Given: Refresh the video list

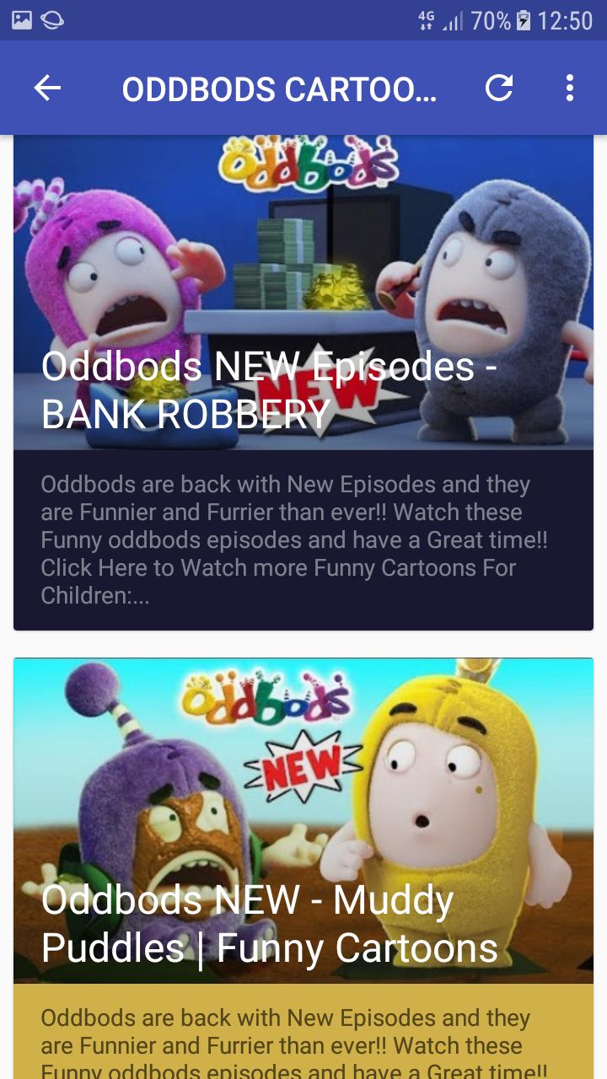Looking at the screenshot, I should [x=499, y=88].
